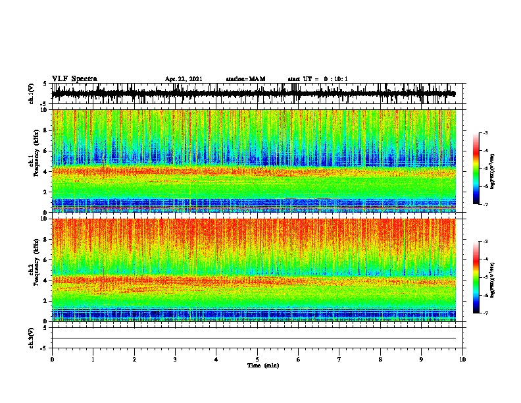Click the ch.2 colorbar log(PSD) unit label
Image resolution: width=521 pixels, height=403 pixels.
493,280
